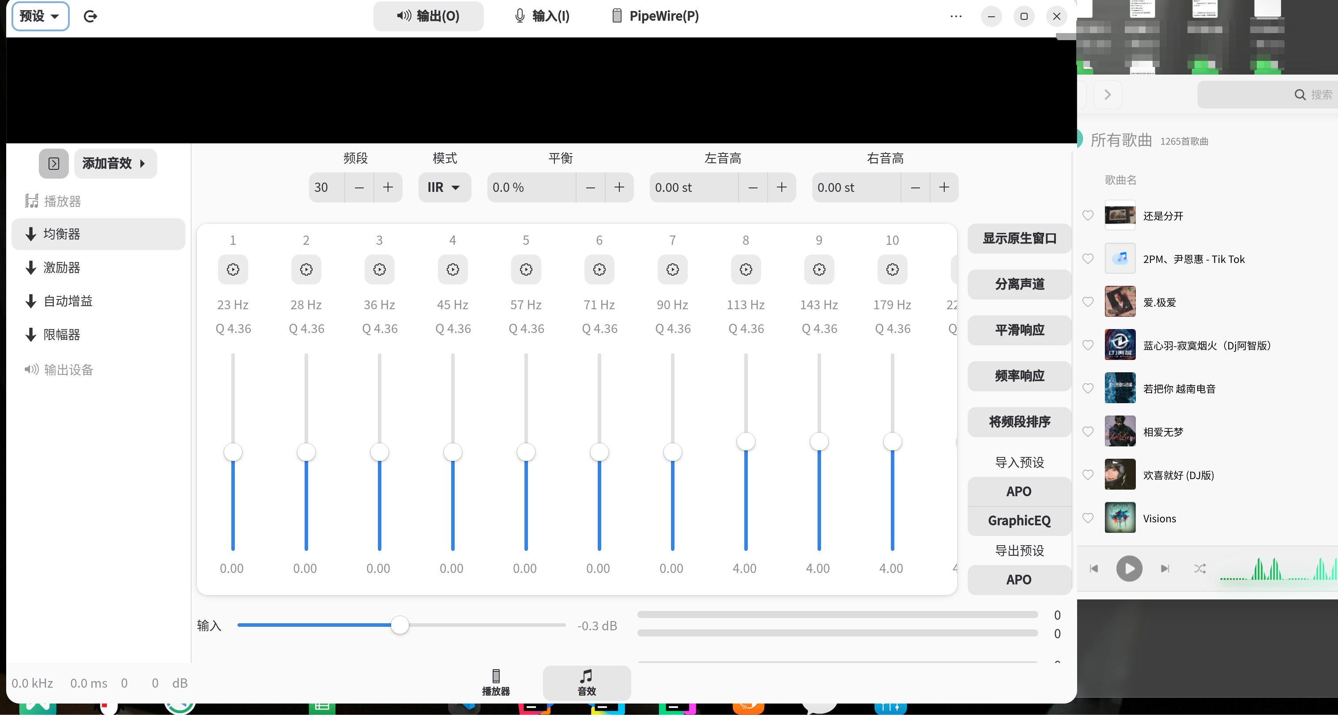Click the 分离声道 button
This screenshot has height=715, width=1338.
point(1019,284)
